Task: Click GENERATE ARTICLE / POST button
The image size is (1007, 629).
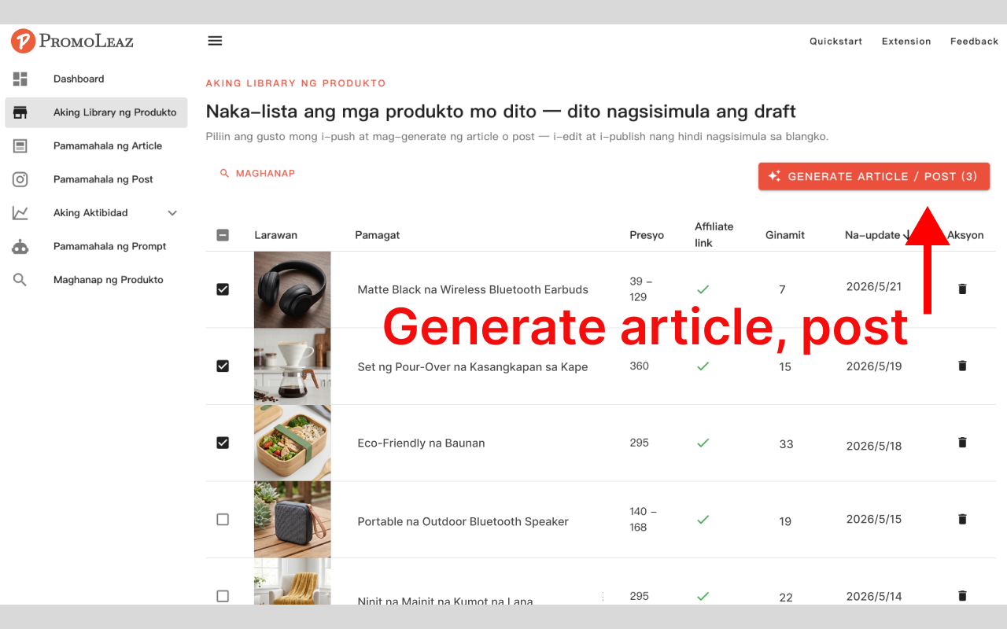Action: (874, 176)
